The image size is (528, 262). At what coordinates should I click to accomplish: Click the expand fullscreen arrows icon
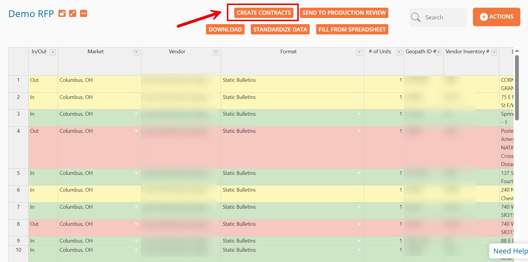(72, 14)
